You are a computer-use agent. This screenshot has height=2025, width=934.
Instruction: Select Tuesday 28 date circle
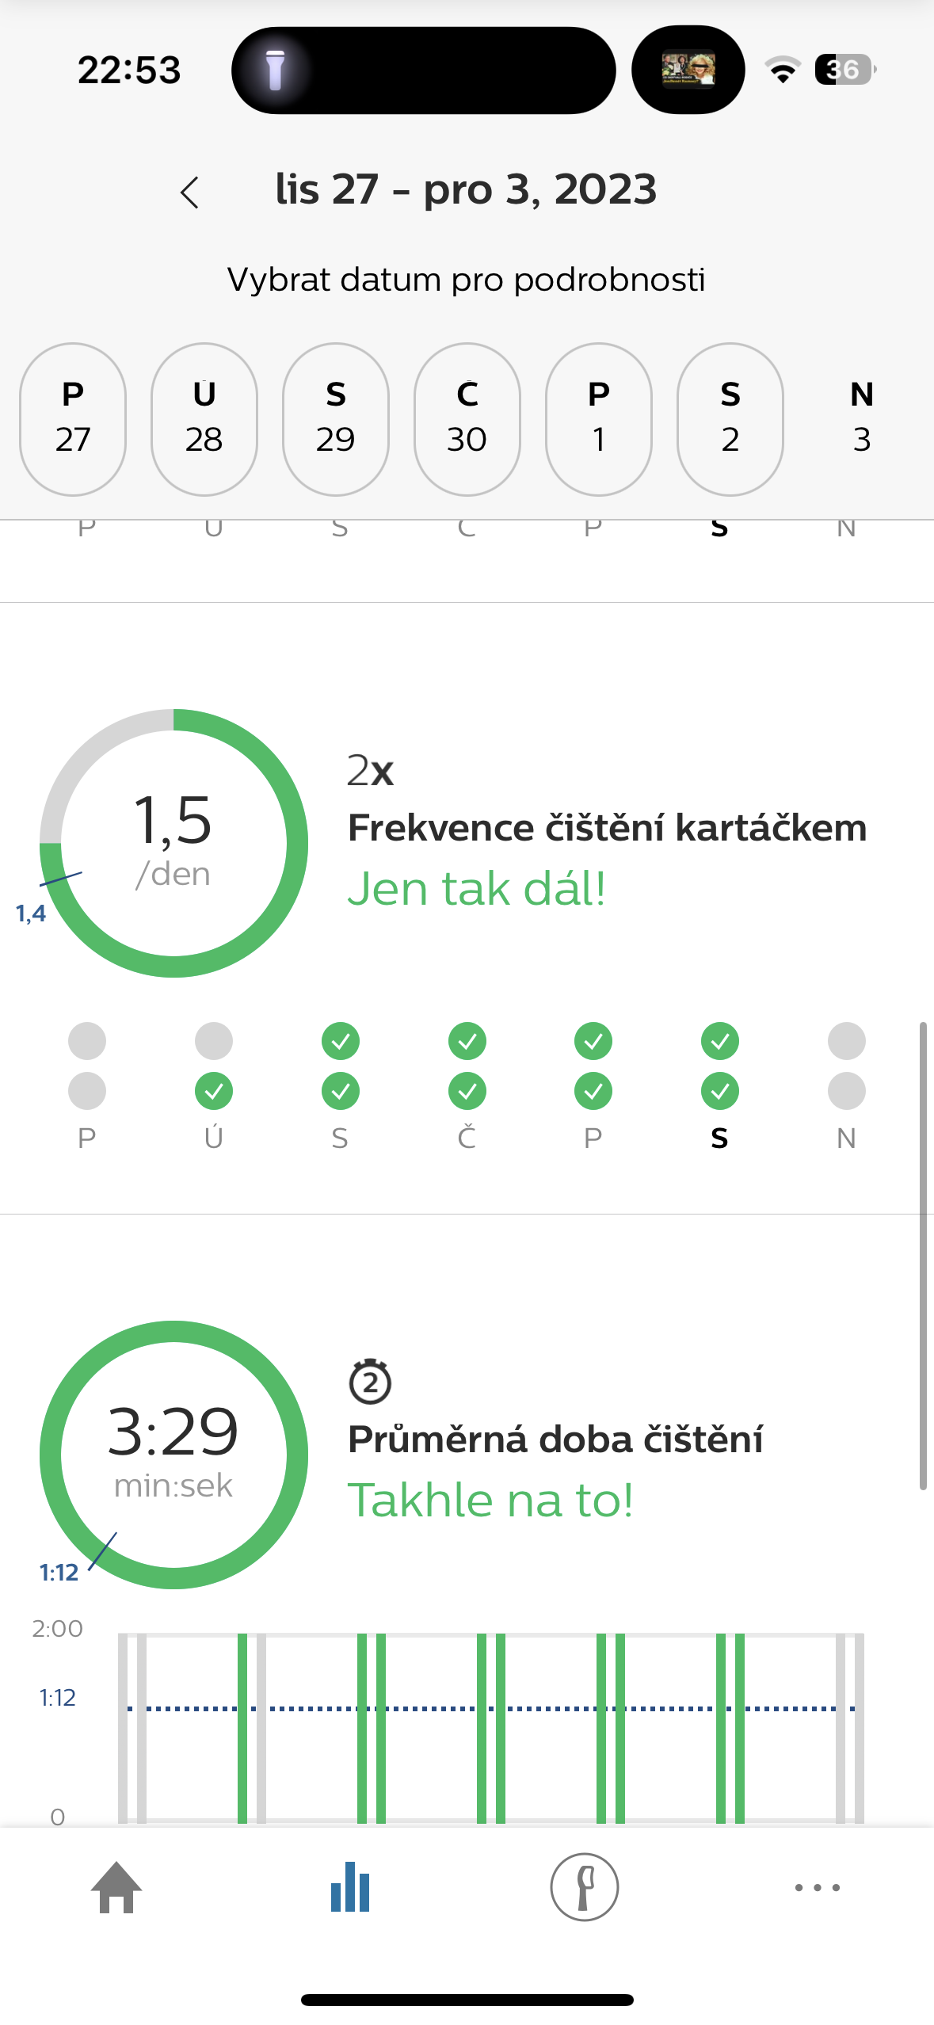[204, 419]
